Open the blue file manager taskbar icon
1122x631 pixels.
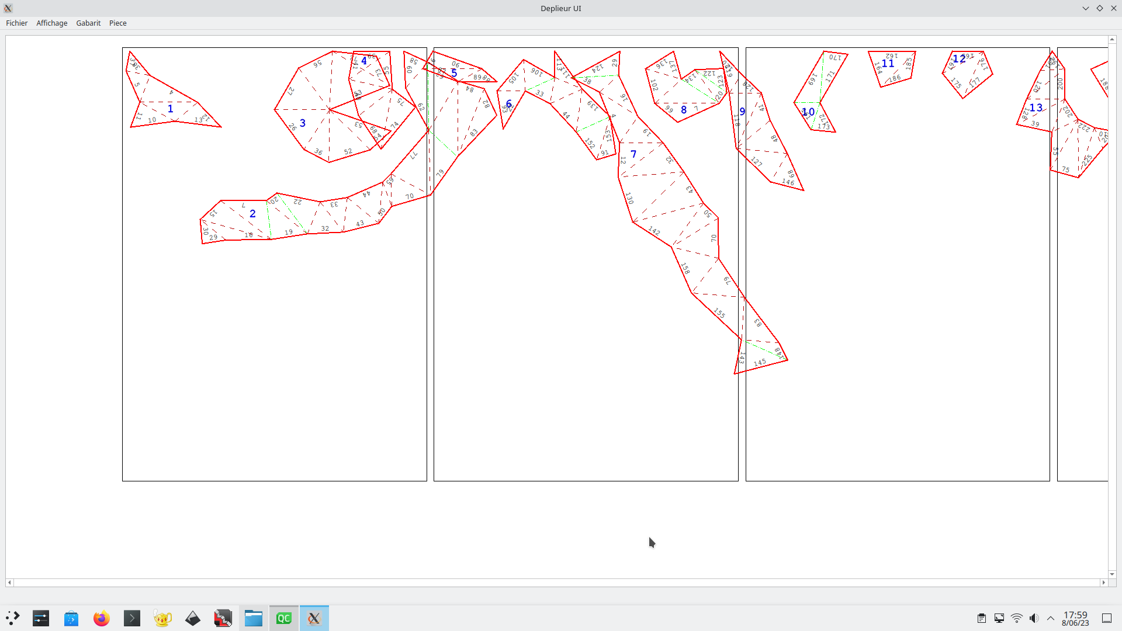tap(253, 618)
